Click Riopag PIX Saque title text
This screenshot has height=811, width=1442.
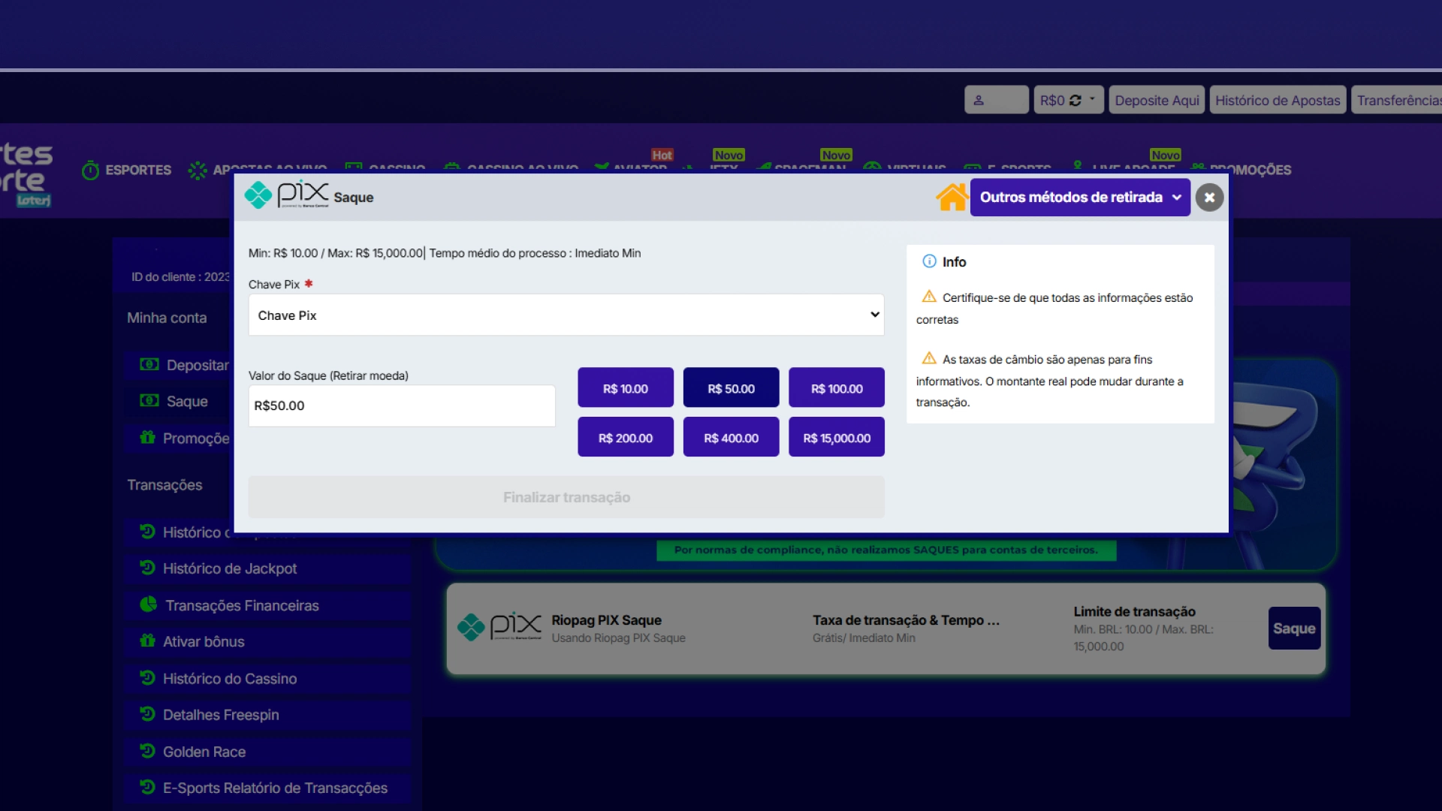(x=606, y=620)
